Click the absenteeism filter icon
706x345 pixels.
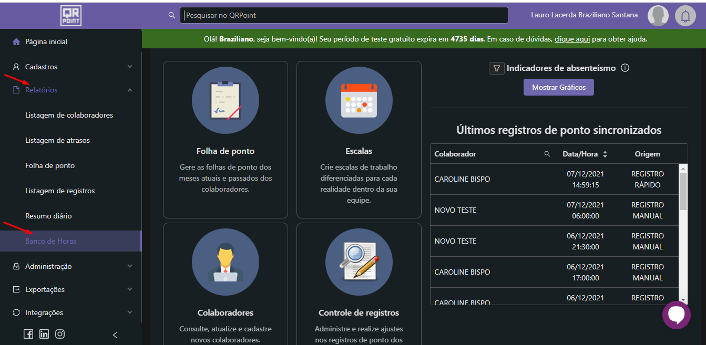(x=496, y=68)
